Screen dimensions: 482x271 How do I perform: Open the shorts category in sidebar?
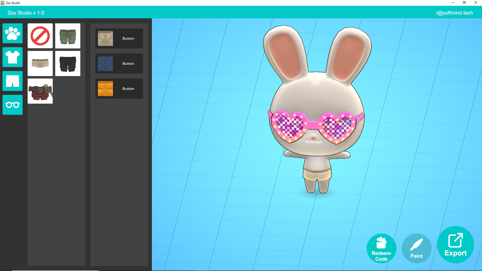12,81
